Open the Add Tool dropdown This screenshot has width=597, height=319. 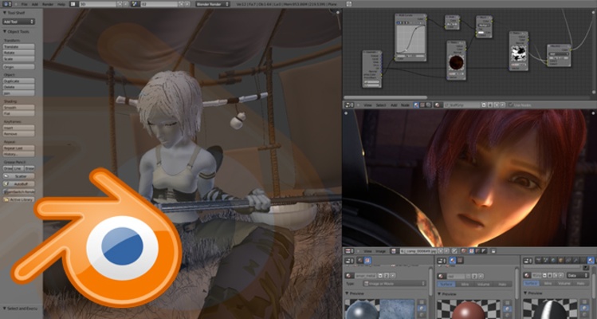click(18, 22)
